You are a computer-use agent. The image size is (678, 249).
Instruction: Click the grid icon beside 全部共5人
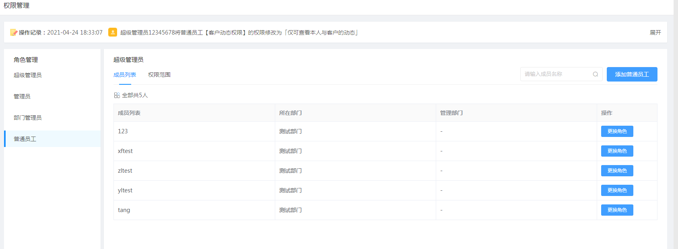117,95
